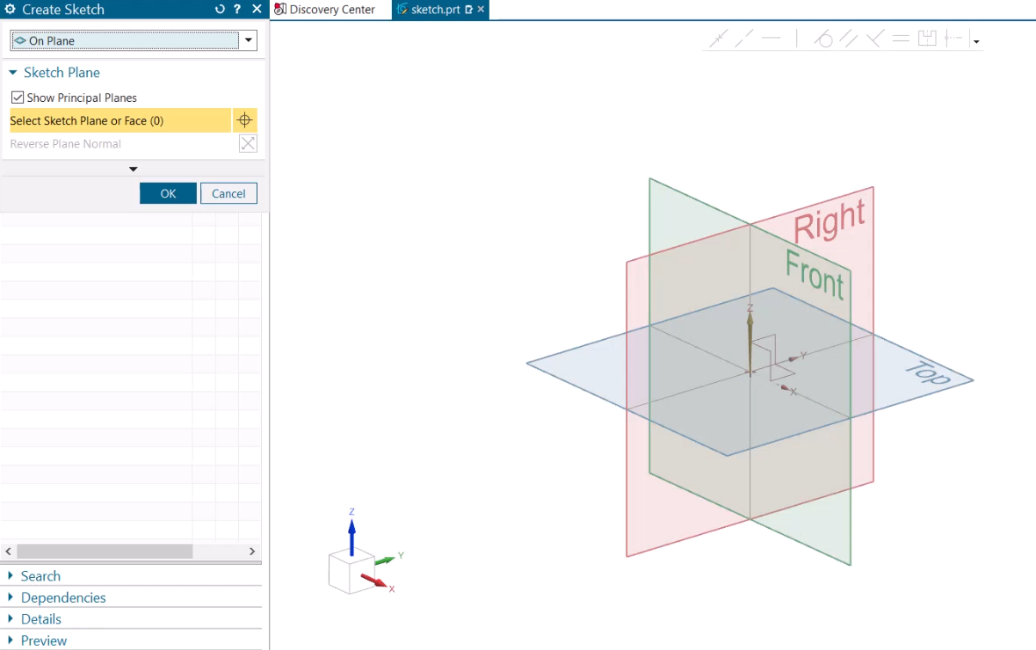Collapse the Sketch Plane section

11,72
